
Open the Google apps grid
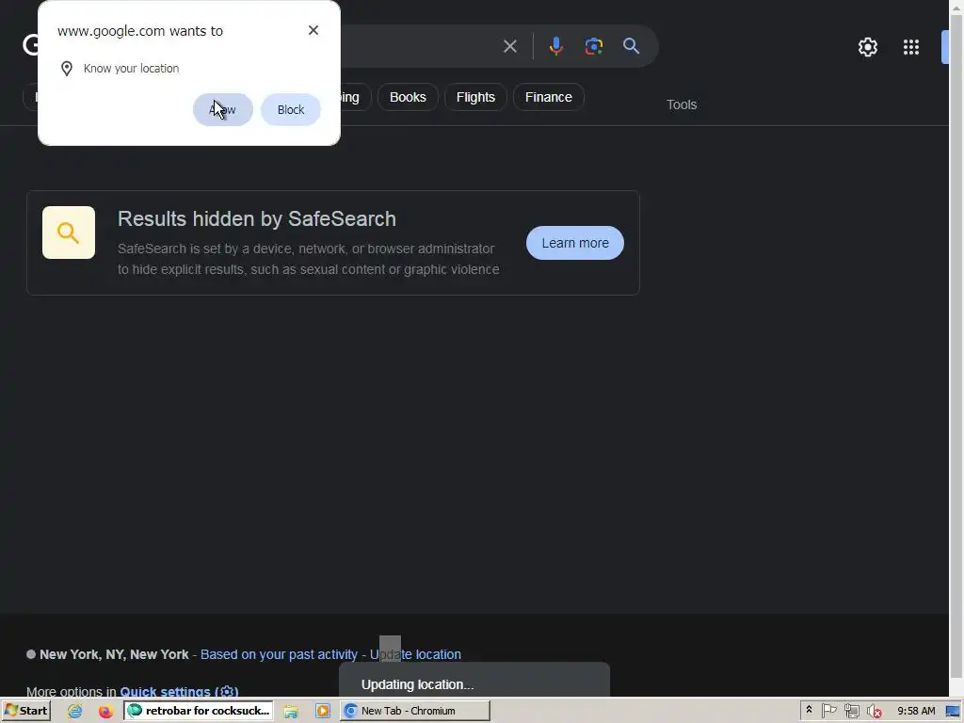[x=910, y=47]
